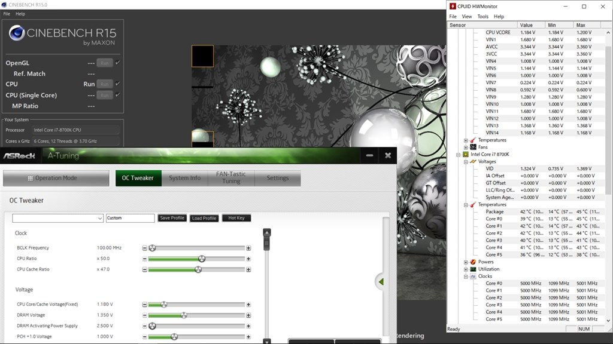Expand the Powers node in HWMonitor

point(466,262)
